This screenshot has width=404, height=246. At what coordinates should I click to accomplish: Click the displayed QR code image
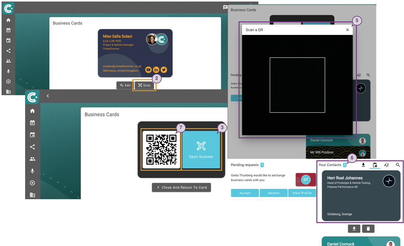pos(161,149)
